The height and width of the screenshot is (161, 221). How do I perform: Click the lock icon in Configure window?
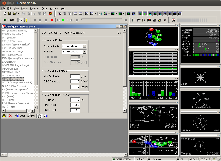[x=4, y=116]
